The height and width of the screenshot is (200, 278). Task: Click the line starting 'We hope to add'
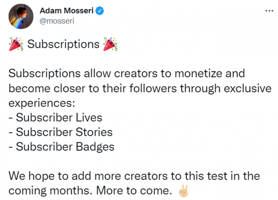pyautogui.click(x=134, y=176)
